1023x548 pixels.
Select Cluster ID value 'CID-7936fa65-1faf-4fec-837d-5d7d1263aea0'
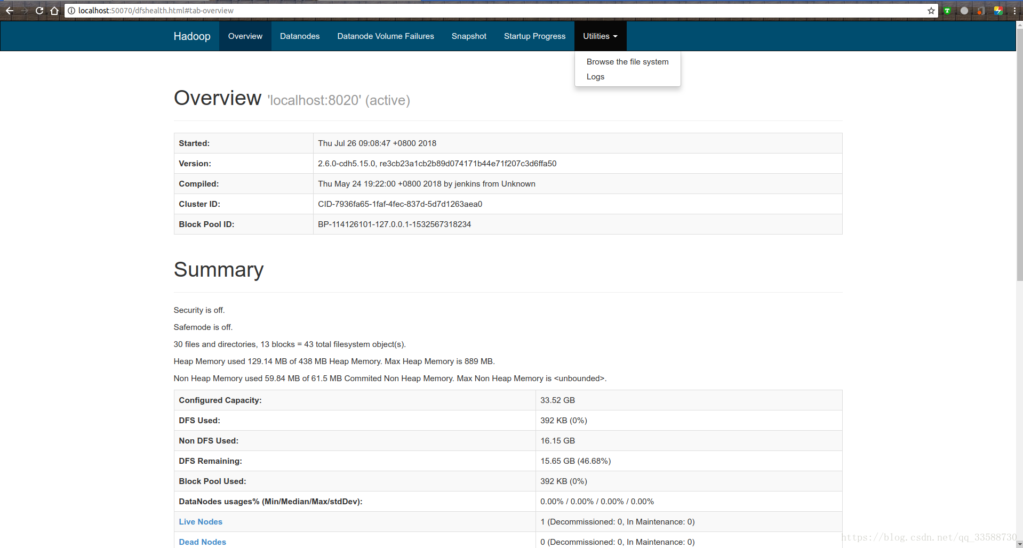click(400, 204)
